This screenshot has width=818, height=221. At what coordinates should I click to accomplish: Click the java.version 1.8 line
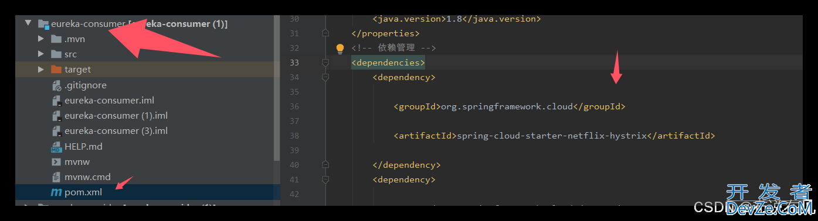456,19
